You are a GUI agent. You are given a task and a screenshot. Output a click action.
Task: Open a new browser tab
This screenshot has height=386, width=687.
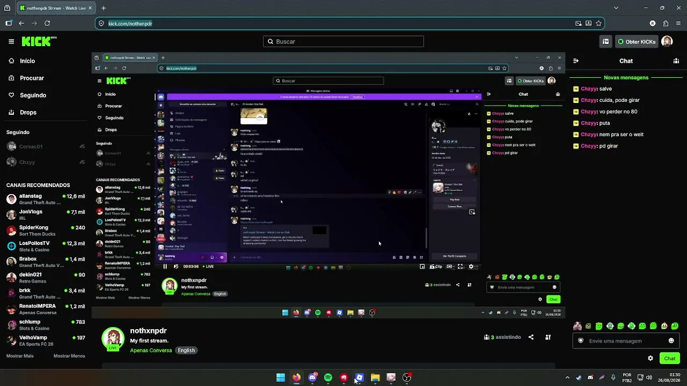[x=104, y=8]
